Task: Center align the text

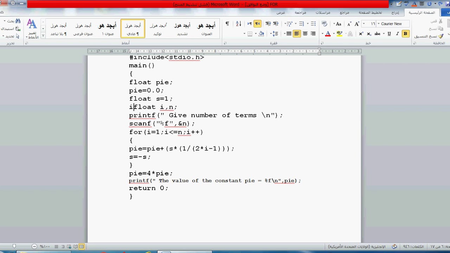Action: (x=305, y=34)
